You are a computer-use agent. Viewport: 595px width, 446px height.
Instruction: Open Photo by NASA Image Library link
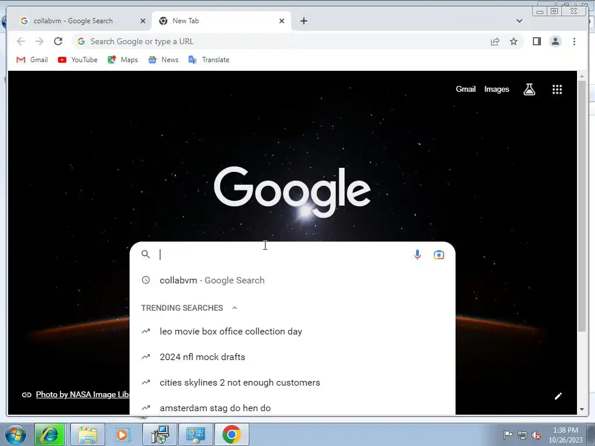[83, 394]
